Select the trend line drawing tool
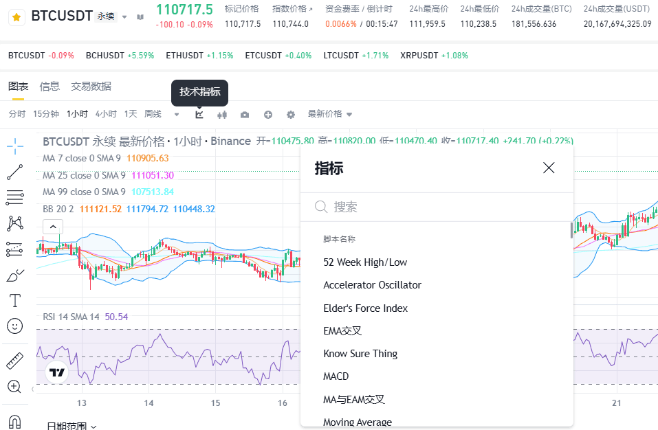 [15, 172]
